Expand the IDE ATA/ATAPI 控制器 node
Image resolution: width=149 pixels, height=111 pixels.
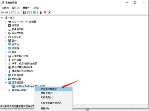click(x=6, y=22)
